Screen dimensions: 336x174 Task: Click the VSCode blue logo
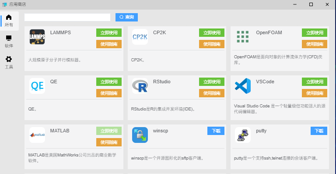(x=243, y=86)
